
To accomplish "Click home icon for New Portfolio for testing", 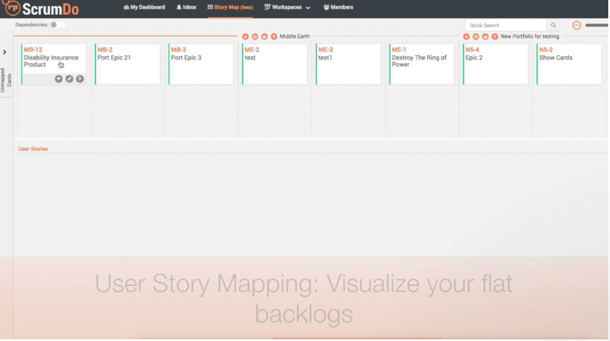I will pos(485,37).
